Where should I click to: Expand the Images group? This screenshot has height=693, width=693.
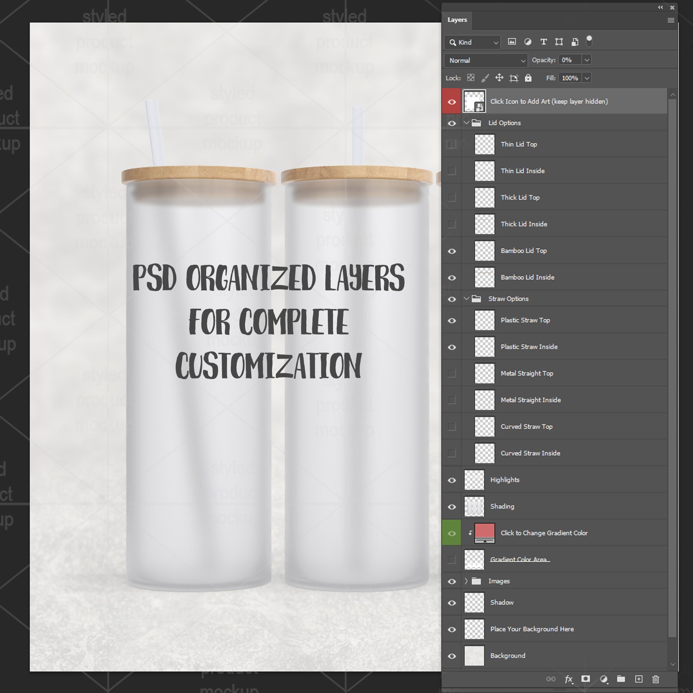coord(466,581)
